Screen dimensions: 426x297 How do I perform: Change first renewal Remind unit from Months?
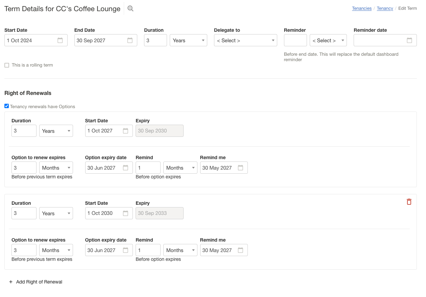(x=180, y=168)
